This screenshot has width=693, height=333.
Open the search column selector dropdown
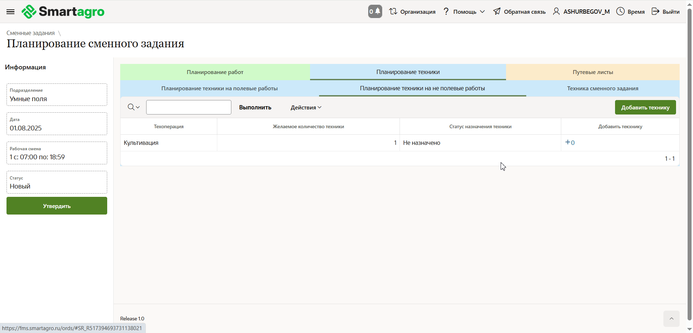[134, 107]
